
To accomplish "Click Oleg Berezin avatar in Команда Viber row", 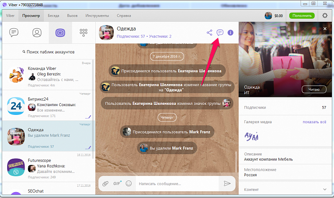I will tap(32, 77).
